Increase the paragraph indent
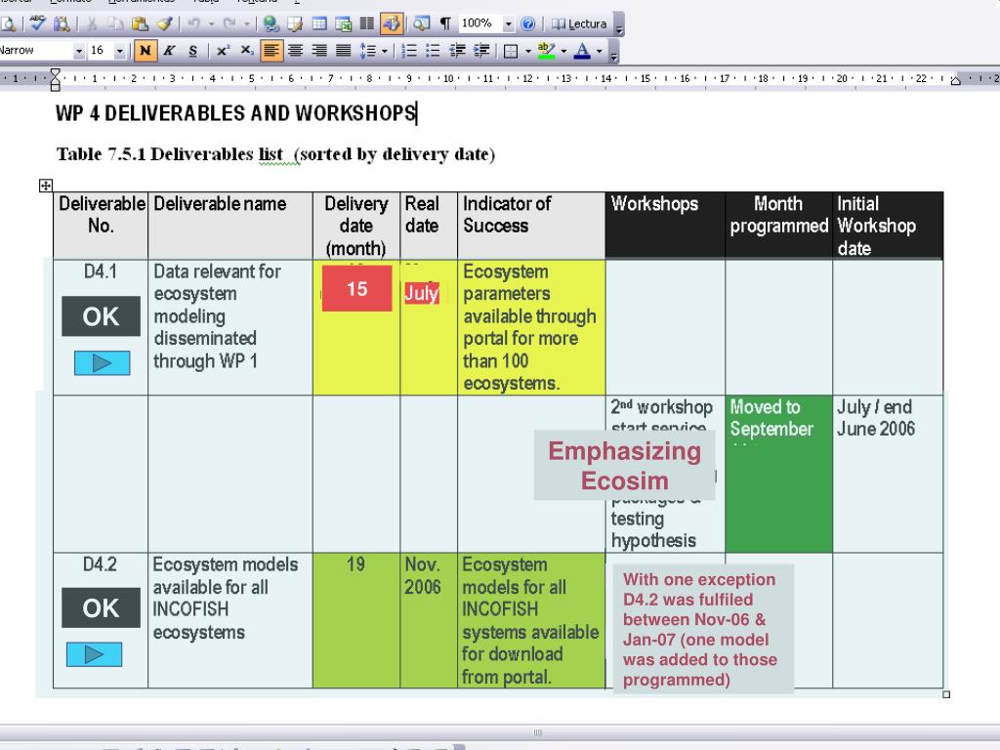This screenshot has height=750, width=1000. click(481, 51)
